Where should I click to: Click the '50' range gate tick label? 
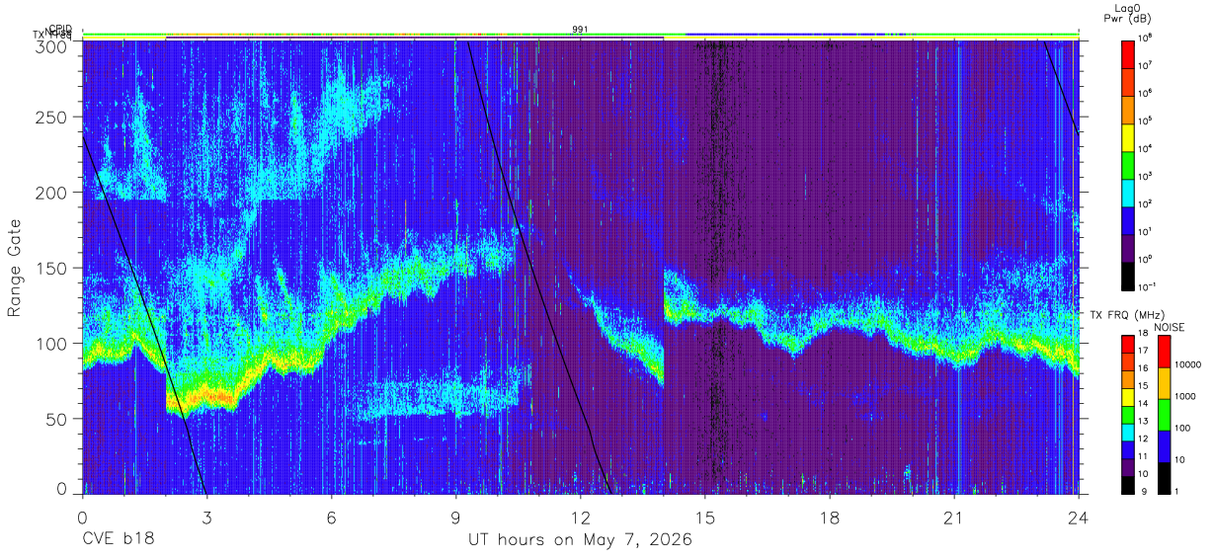[57, 419]
